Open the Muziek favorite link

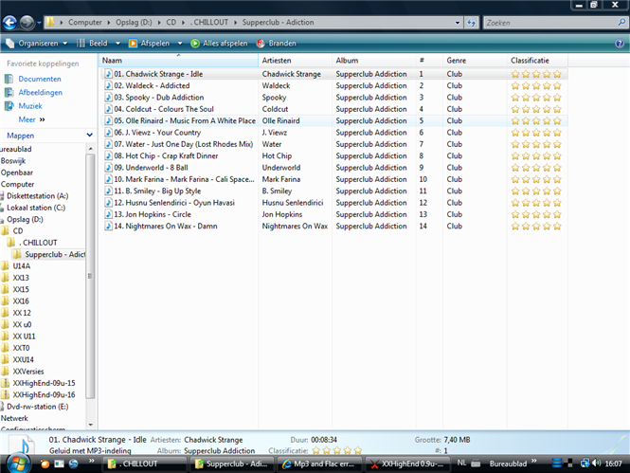pos(30,106)
